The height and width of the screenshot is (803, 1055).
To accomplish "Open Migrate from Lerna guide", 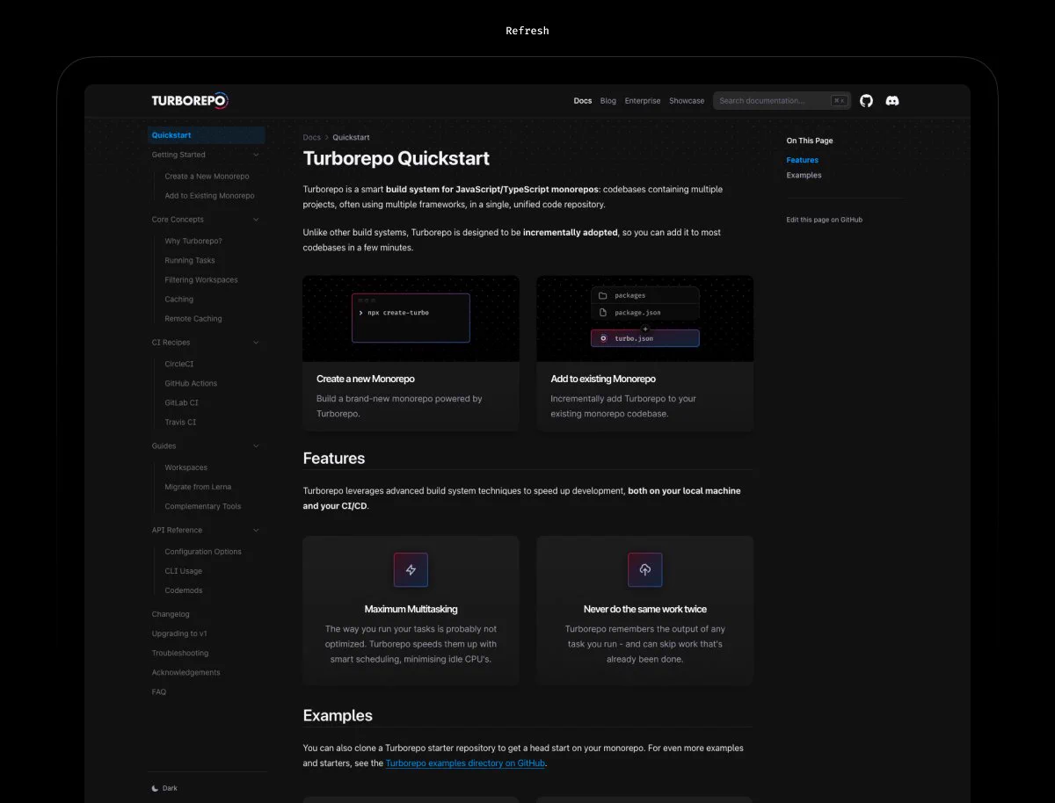I will tap(198, 488).
